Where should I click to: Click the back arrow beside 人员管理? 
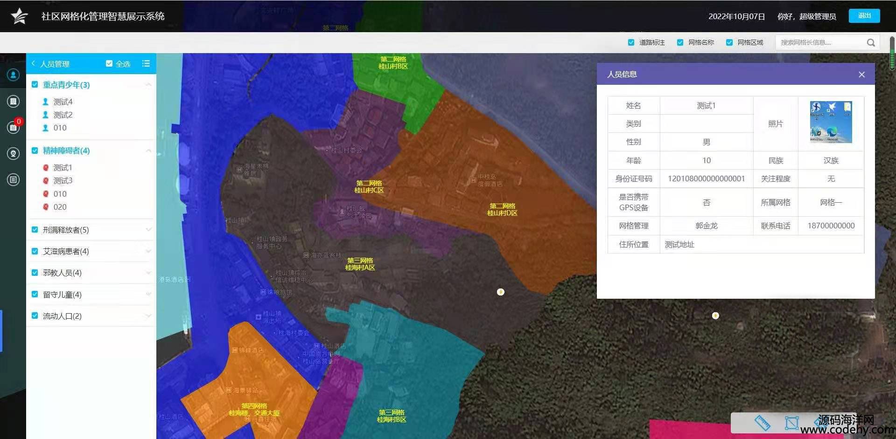(33, 63)
